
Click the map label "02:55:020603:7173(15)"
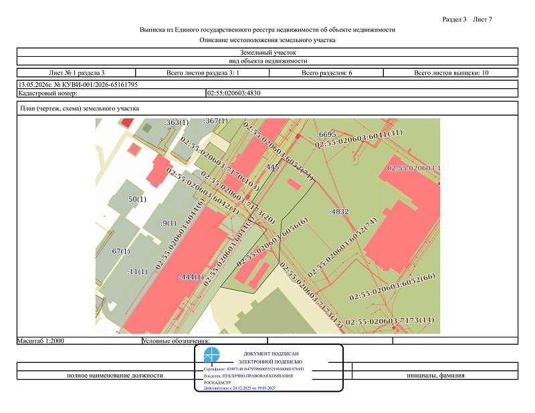(311, 295)
